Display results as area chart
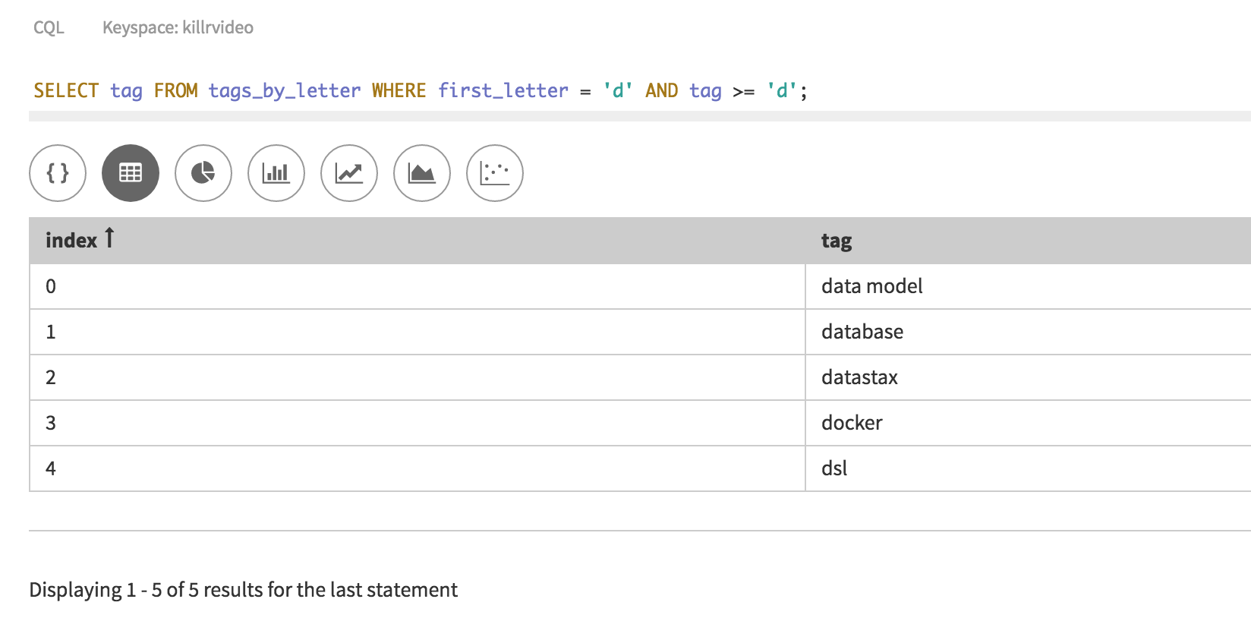Image resolution: width=1251 pixels, height=618 pixels. point(422,173)
